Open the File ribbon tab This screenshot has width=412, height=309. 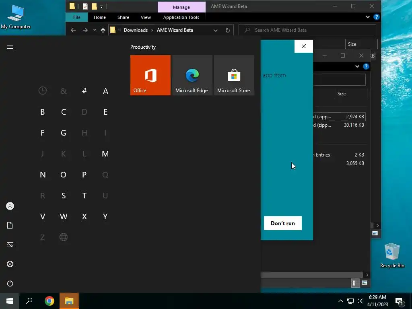[77, 17]
